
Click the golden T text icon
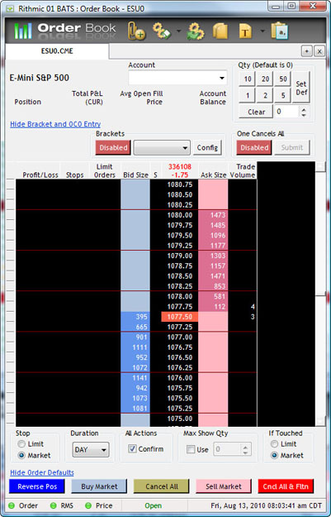pyautogui.click(x=245, y=31)
